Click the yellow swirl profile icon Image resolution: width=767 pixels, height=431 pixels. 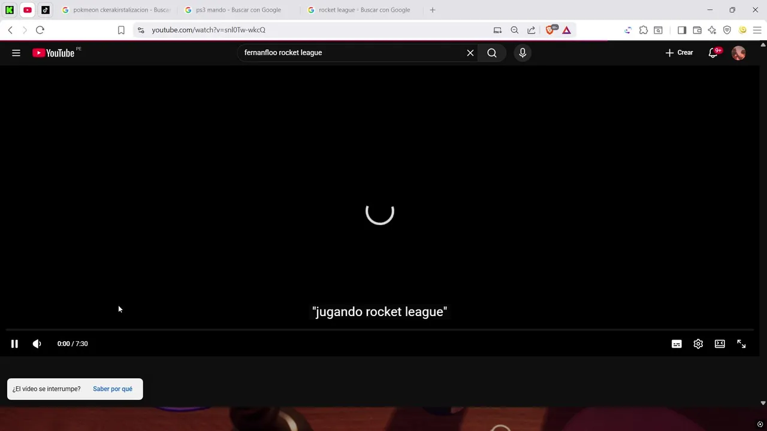pyautogui.click(x=742, y=30)
